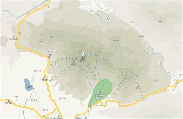Click the recreation forest tree icon in the green area
The width and height of the screenshot is (183, 119).
coord(100,92)
